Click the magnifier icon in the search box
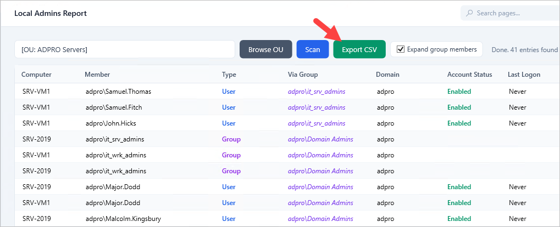The image size is (560, 227). tap(470, 13)
